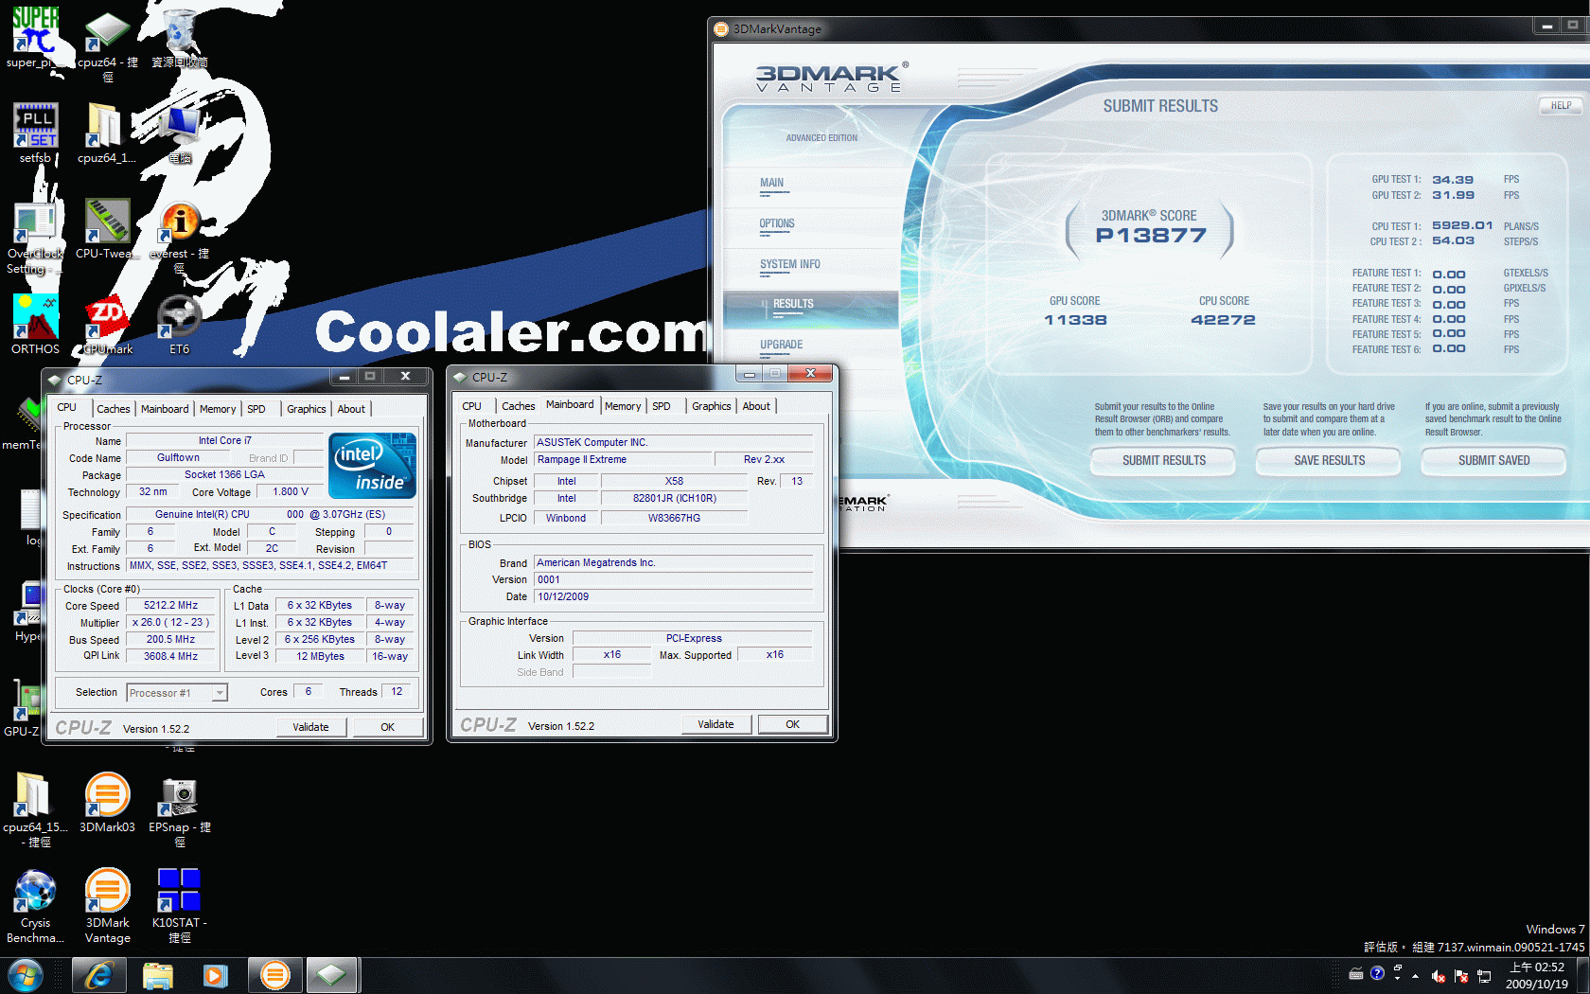Open About tab in right CPU-Z window
The image size is (1590, 994).
(x=756, y=406)
